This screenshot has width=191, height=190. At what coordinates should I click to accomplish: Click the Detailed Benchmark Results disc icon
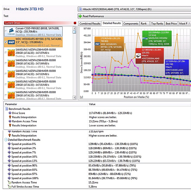(x=6, y=140)
